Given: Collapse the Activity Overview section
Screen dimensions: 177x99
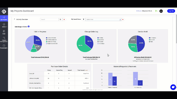Looking at the screenshot, I should (14, 19).
